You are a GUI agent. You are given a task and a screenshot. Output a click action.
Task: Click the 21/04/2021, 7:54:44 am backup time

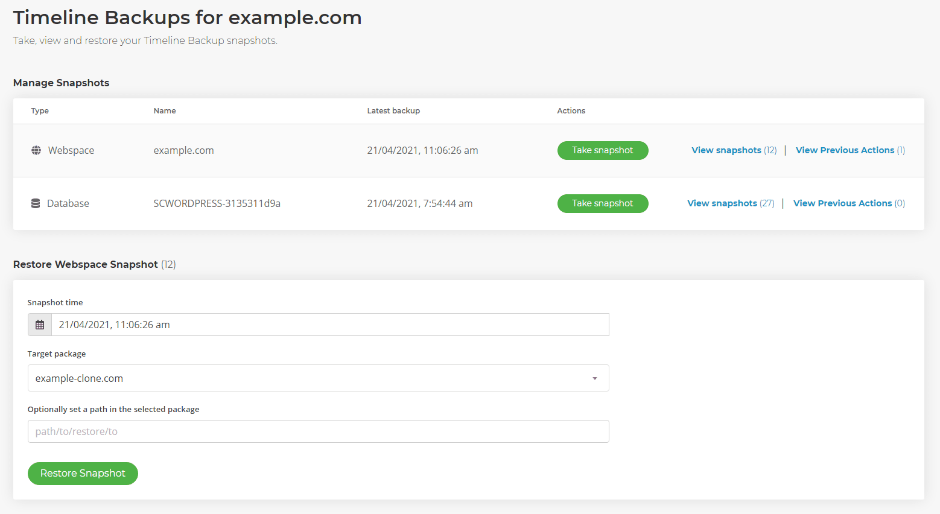point(420,203)
